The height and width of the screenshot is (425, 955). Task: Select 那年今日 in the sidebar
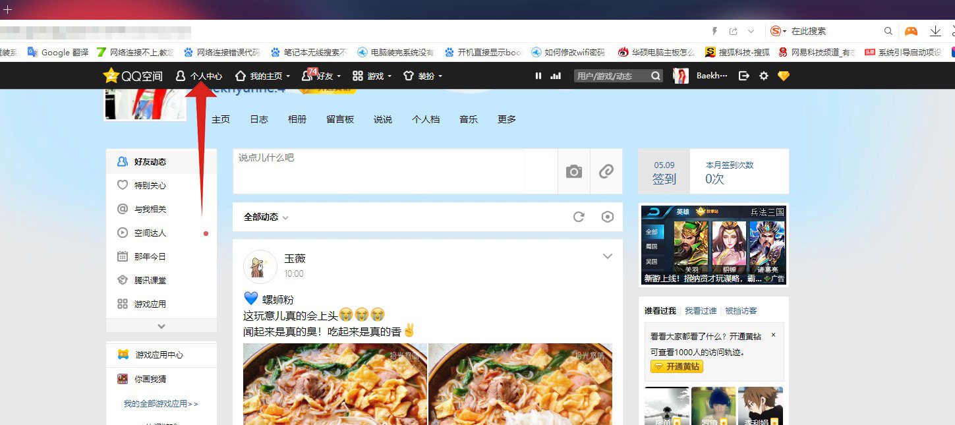pos(161,257)
